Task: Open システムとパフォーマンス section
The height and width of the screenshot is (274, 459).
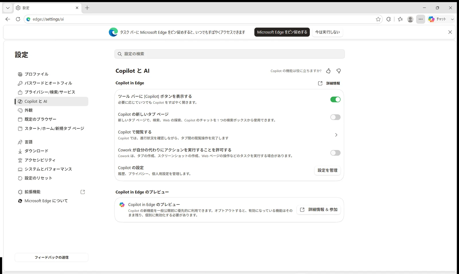Action: pyautogui.click(x=52, y=169)
